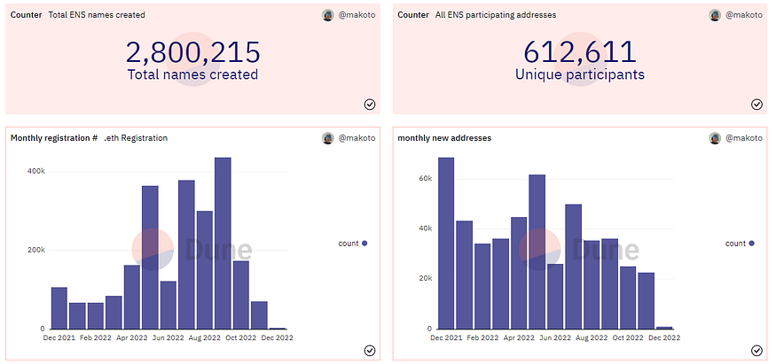
Task: Click Jun 2022 label on Monthly registration chart
Action: [x=168, y=337]
